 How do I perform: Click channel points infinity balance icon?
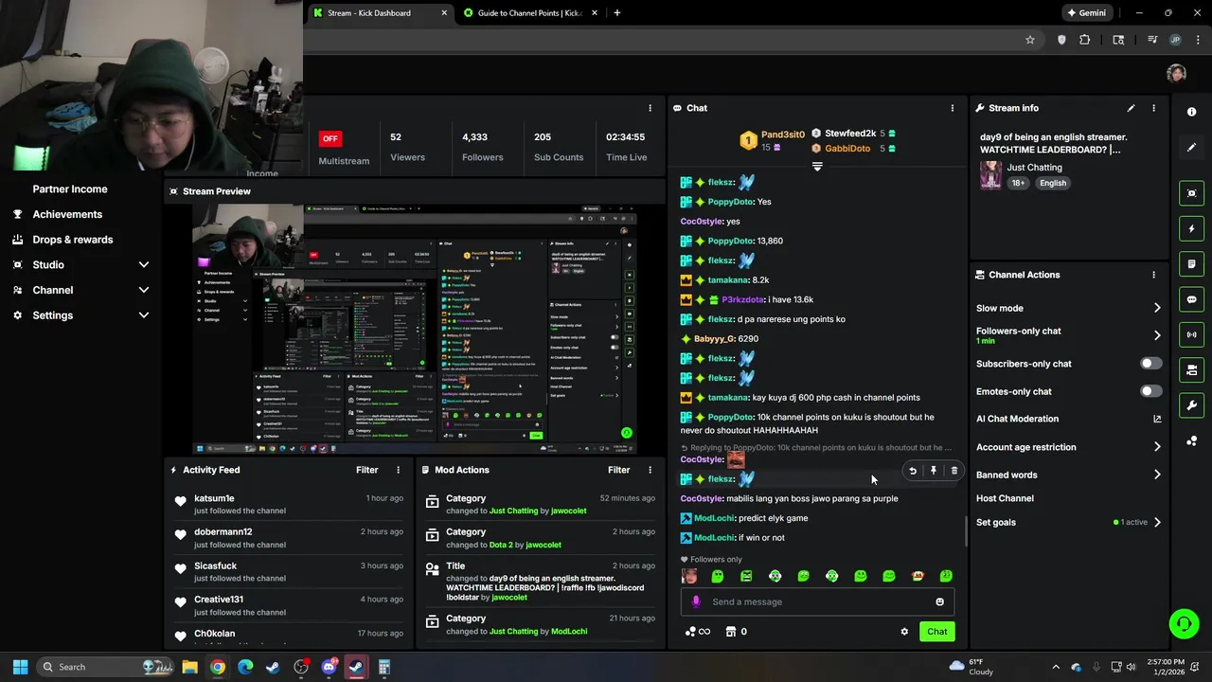[697, 632]
